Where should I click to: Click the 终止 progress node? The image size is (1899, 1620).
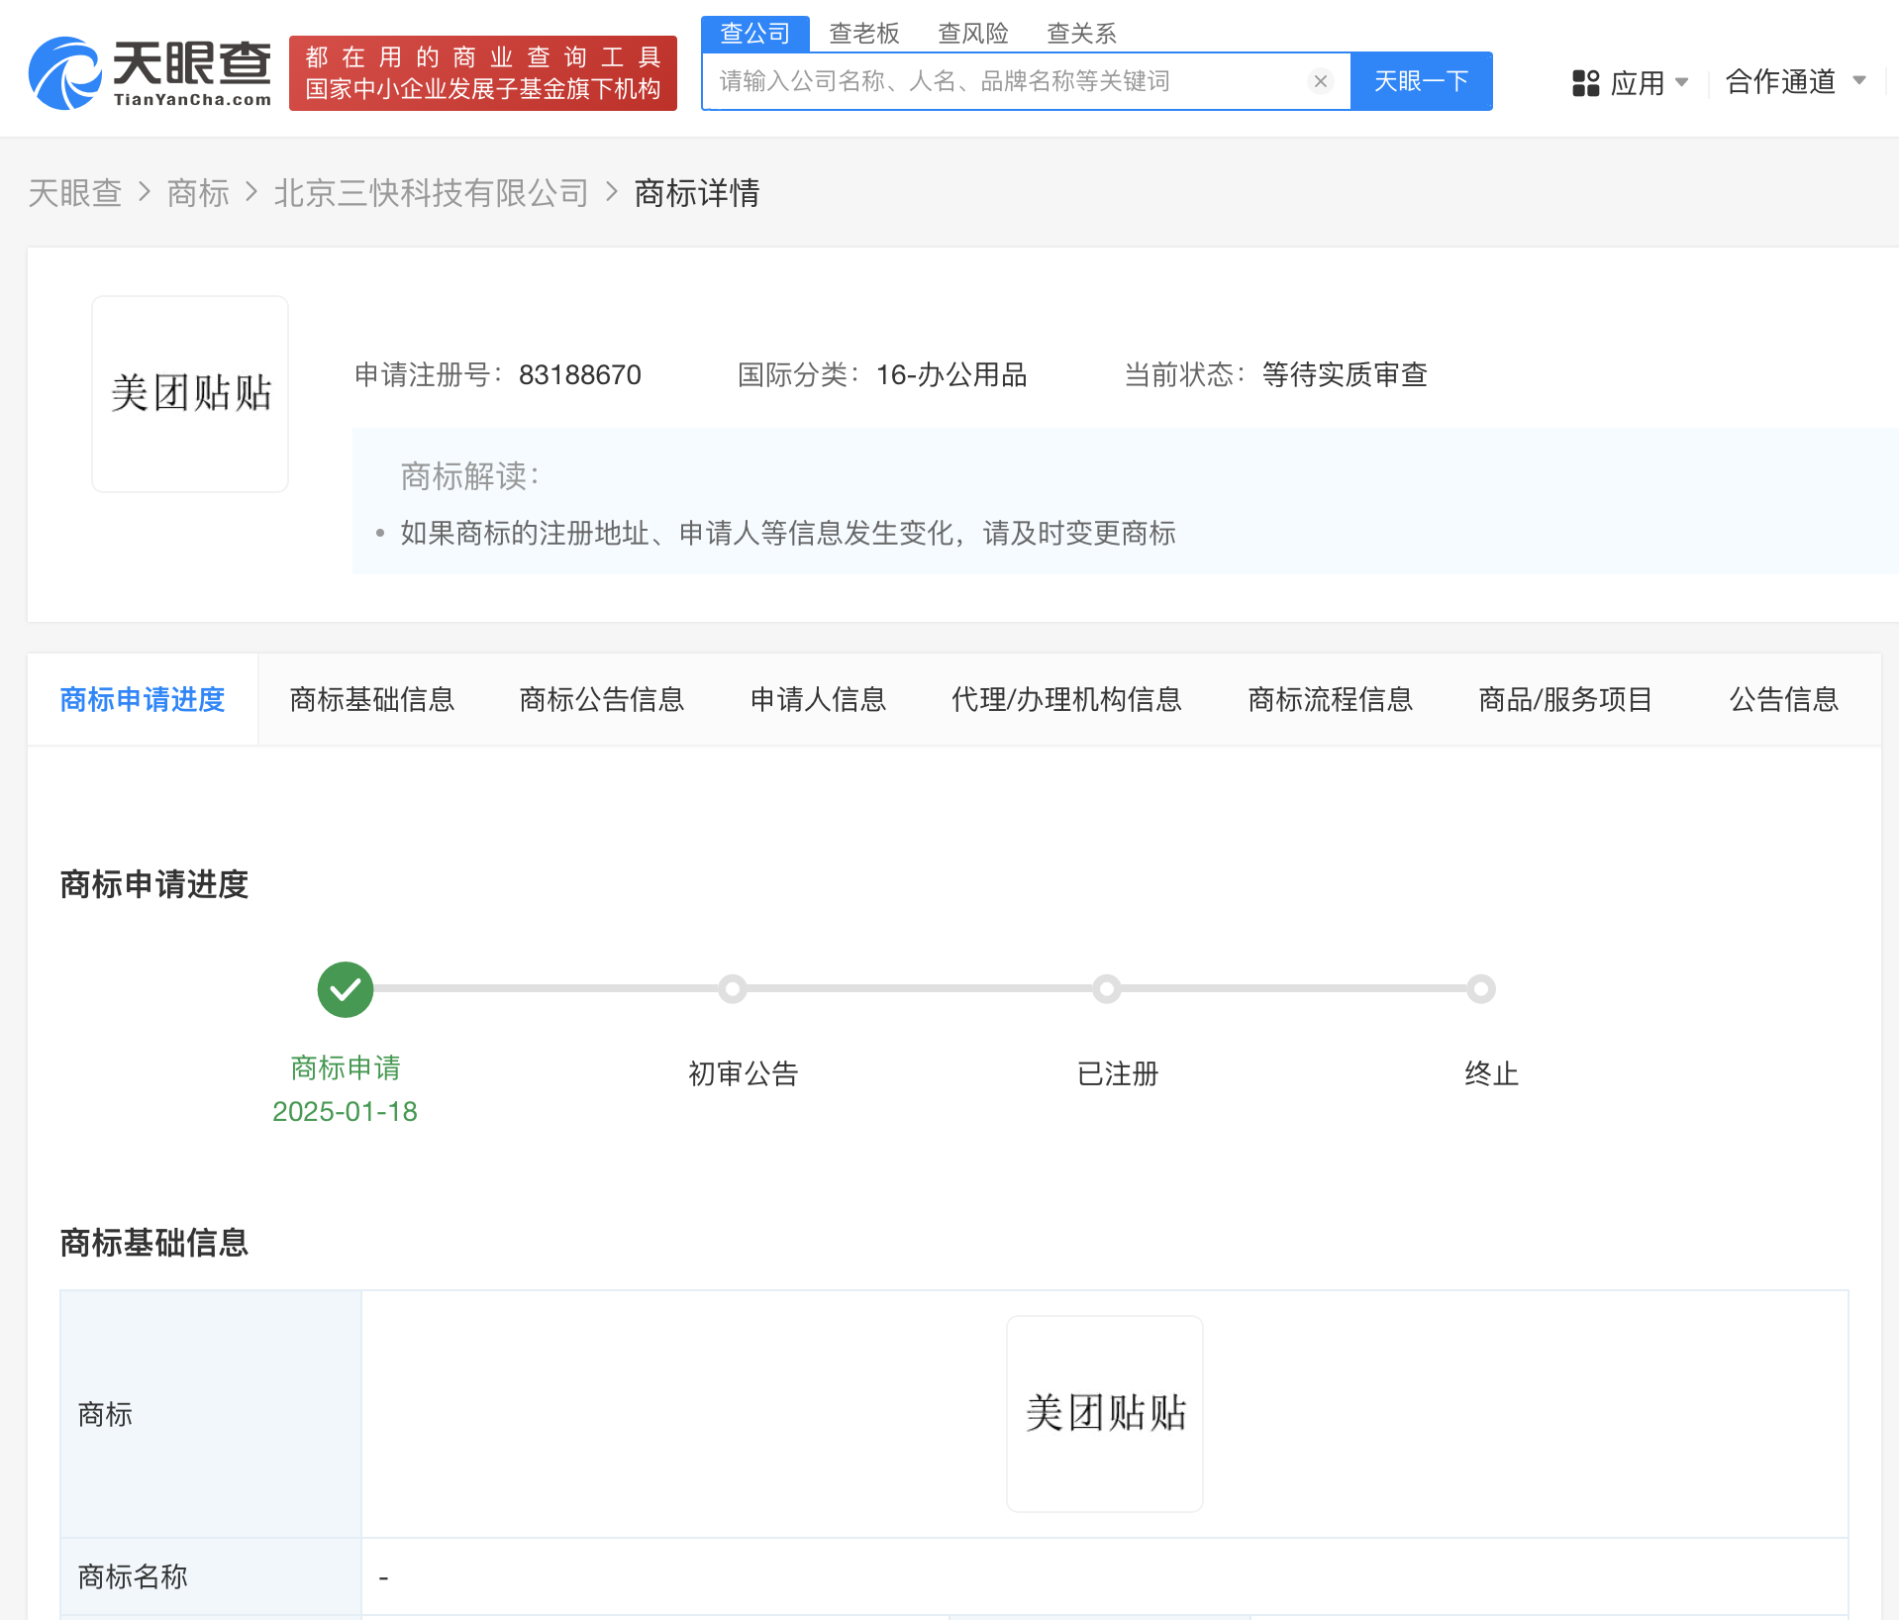coord(1479,988)
